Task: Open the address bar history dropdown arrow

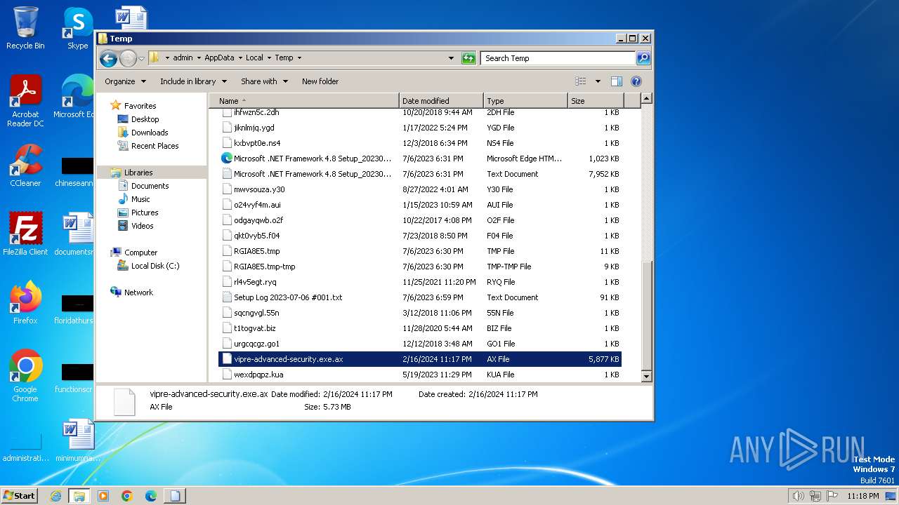Action: pos(451,58)
